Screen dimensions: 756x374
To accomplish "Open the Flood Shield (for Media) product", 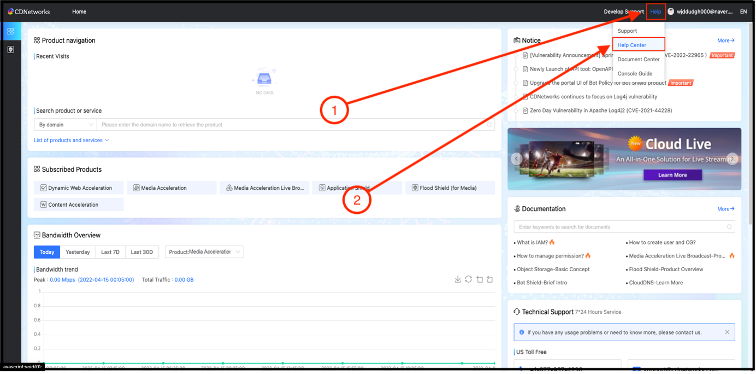I will [450, 188].
